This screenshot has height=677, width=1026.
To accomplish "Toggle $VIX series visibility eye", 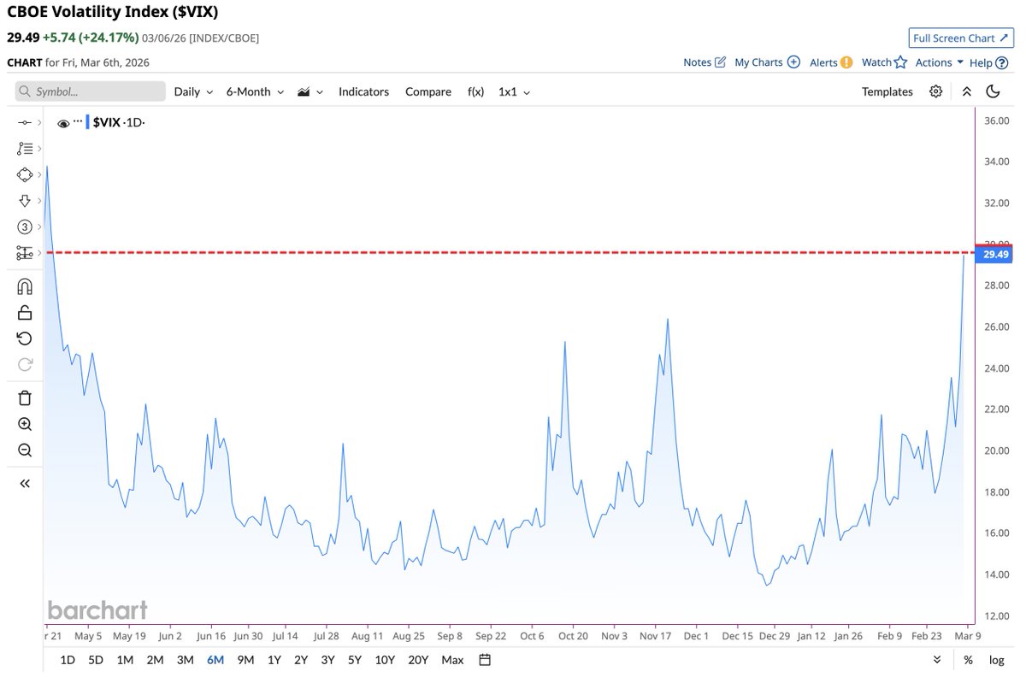I will tap(63, 123).
